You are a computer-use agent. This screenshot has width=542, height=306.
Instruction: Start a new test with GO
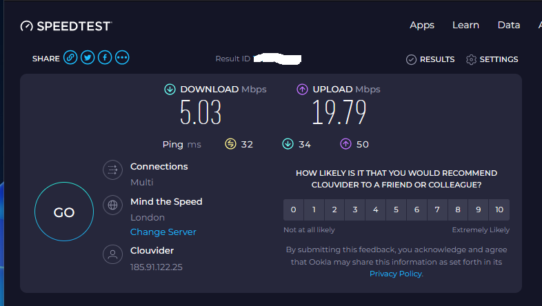click(64, 212)
